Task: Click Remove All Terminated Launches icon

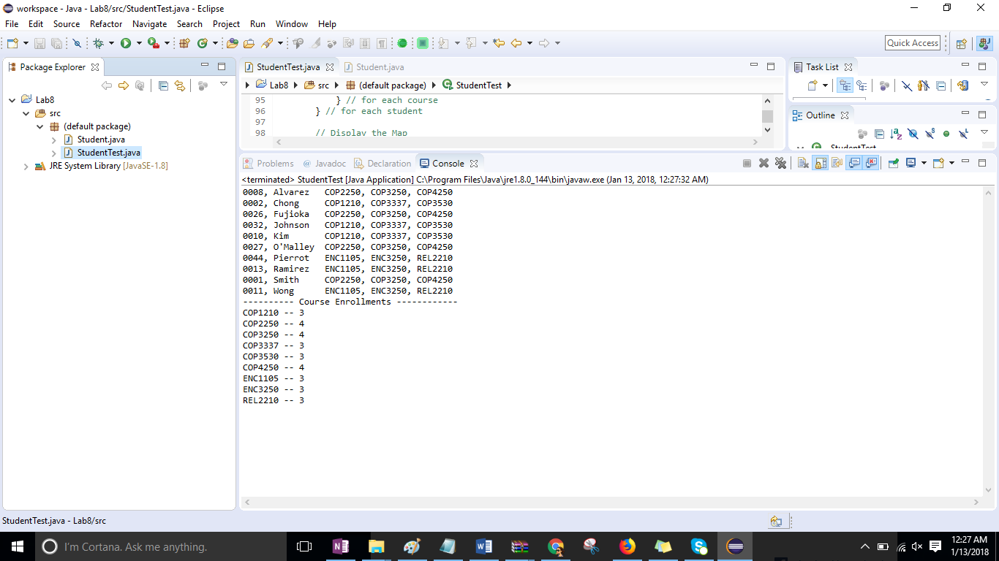Action: click(780, 164)
